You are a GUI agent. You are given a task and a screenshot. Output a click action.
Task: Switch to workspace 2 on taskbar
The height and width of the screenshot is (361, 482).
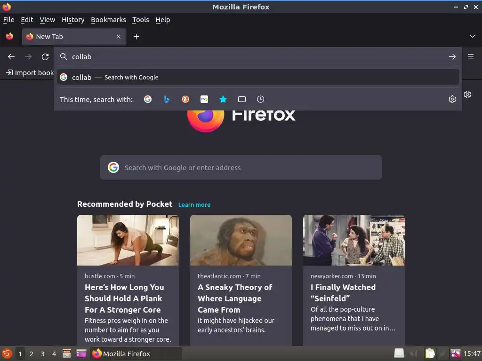click(32, 354)
